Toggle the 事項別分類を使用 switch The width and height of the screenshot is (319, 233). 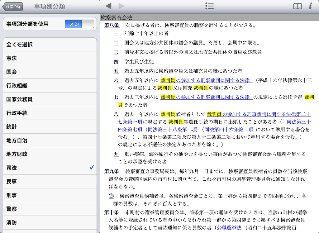(x=79, y=24)
